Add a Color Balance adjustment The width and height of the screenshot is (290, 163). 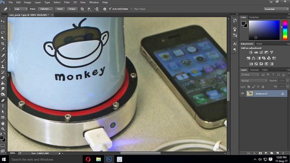(x=253, y=58)
